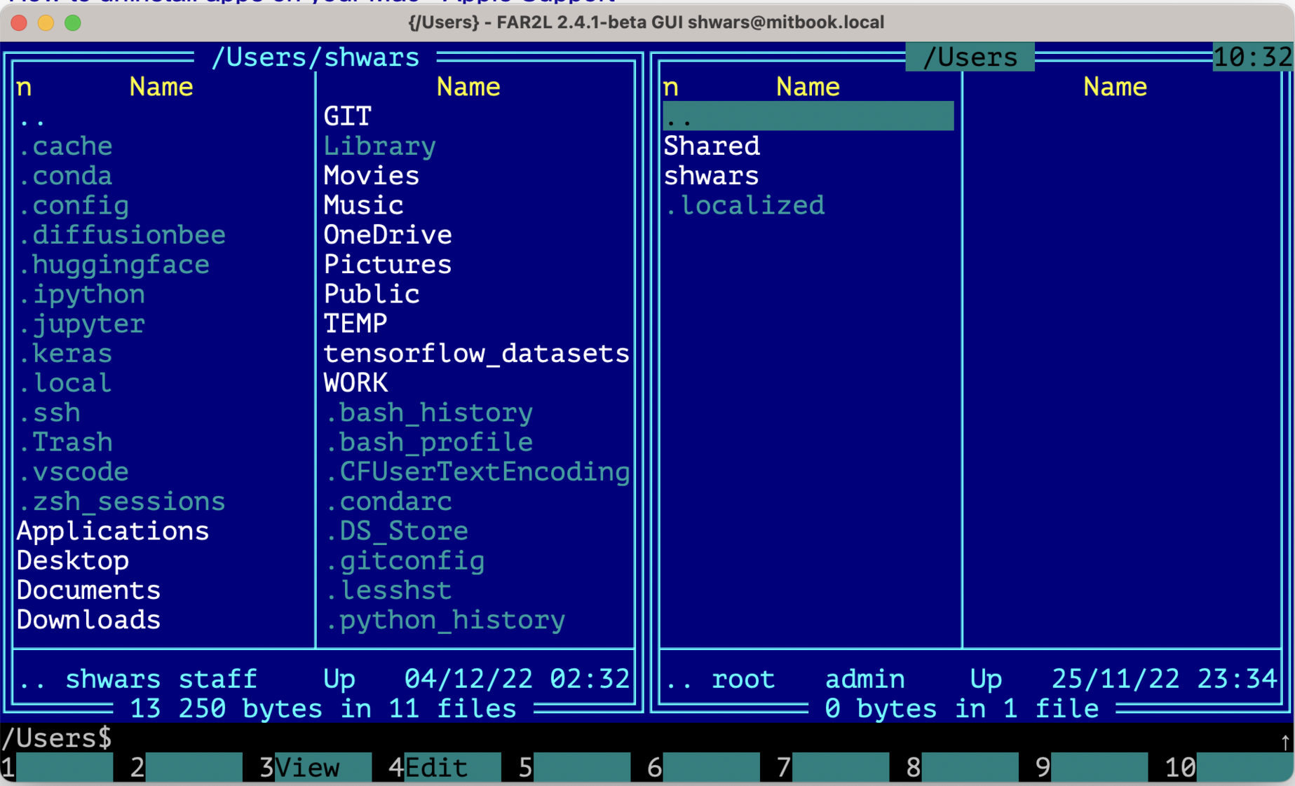This screenshot has width=1295, height=786.
Task: Click the Edit function key button
Action: 437,768
